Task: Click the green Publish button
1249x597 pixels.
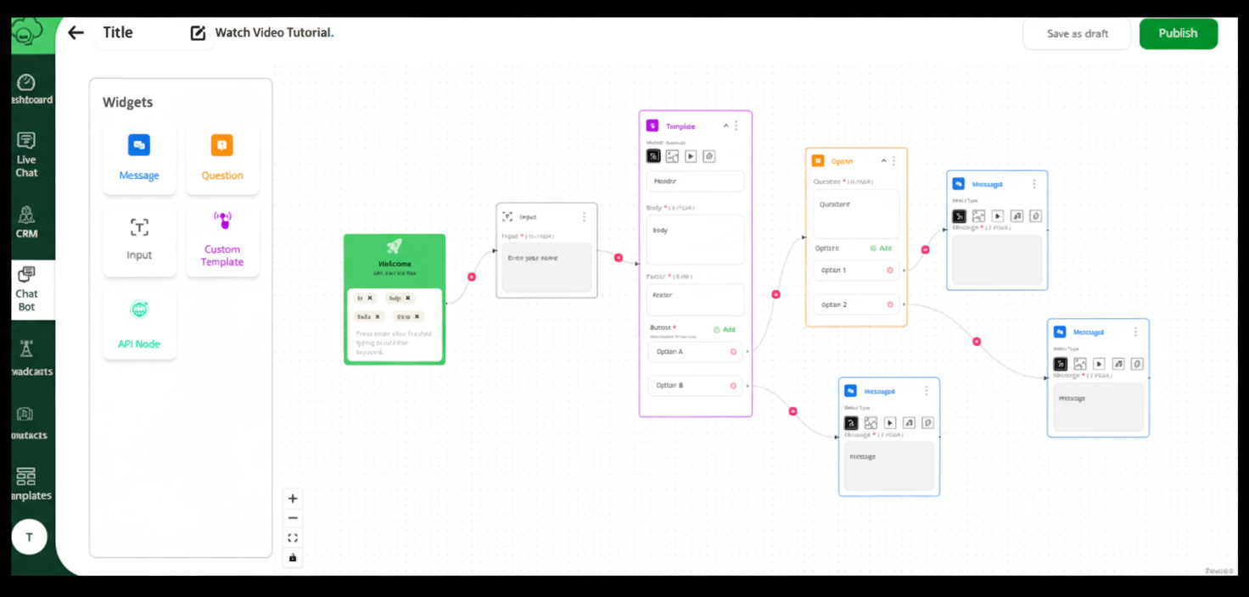Action: pos(1178,34)
